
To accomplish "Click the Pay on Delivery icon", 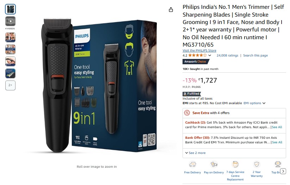I will click(214, 164).
